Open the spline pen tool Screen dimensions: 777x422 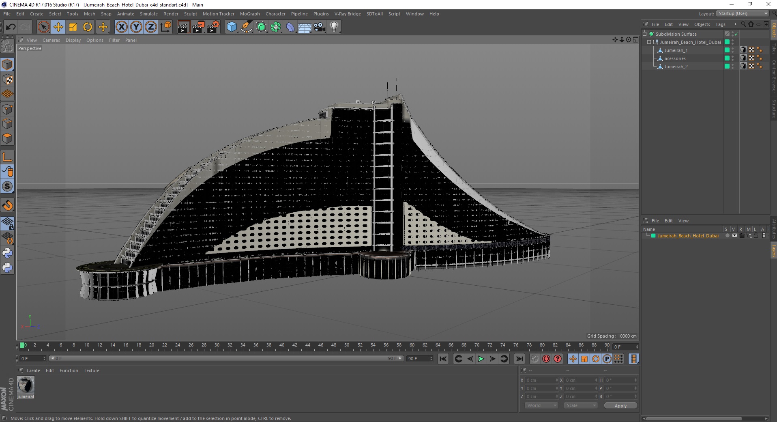(247, 27)
